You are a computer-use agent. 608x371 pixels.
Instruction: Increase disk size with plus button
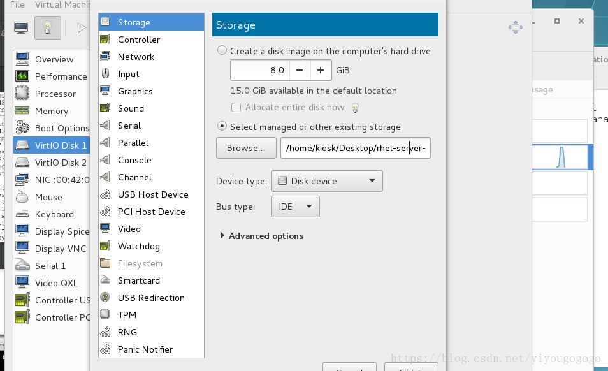point(321,70)
